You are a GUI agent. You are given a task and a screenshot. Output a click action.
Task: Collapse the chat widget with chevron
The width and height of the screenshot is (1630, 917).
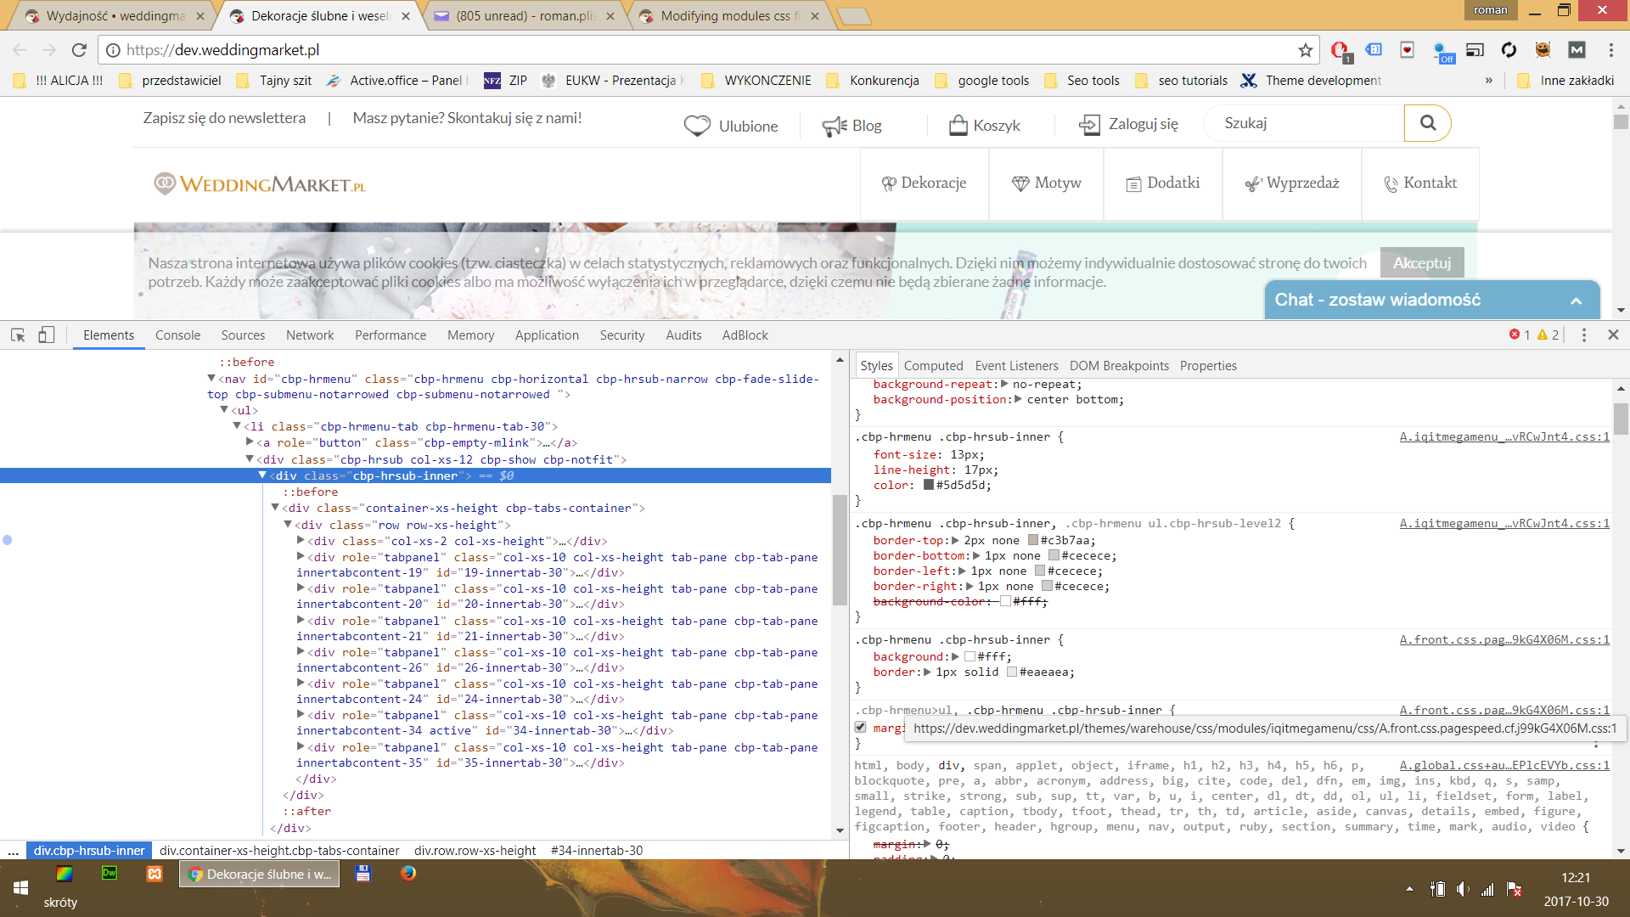click(1576, 301)
